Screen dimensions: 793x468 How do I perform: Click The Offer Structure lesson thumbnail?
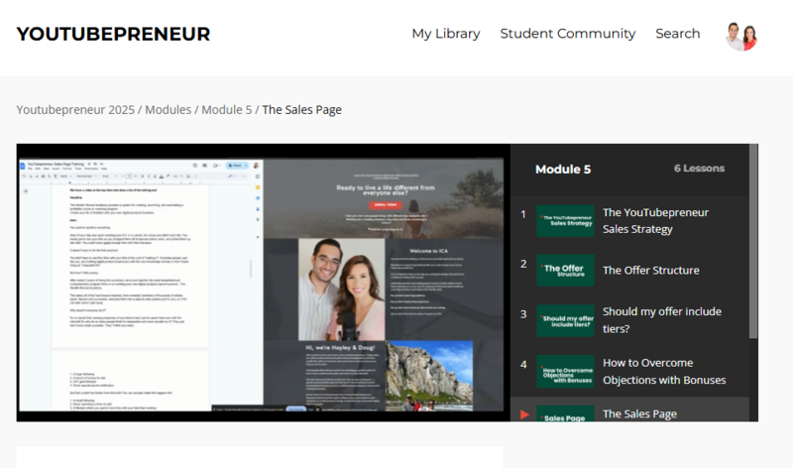point(565,270)
